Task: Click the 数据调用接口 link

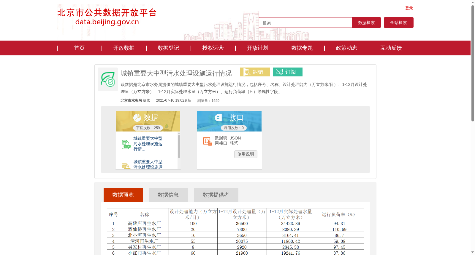Action: click(x=221, y=141)
